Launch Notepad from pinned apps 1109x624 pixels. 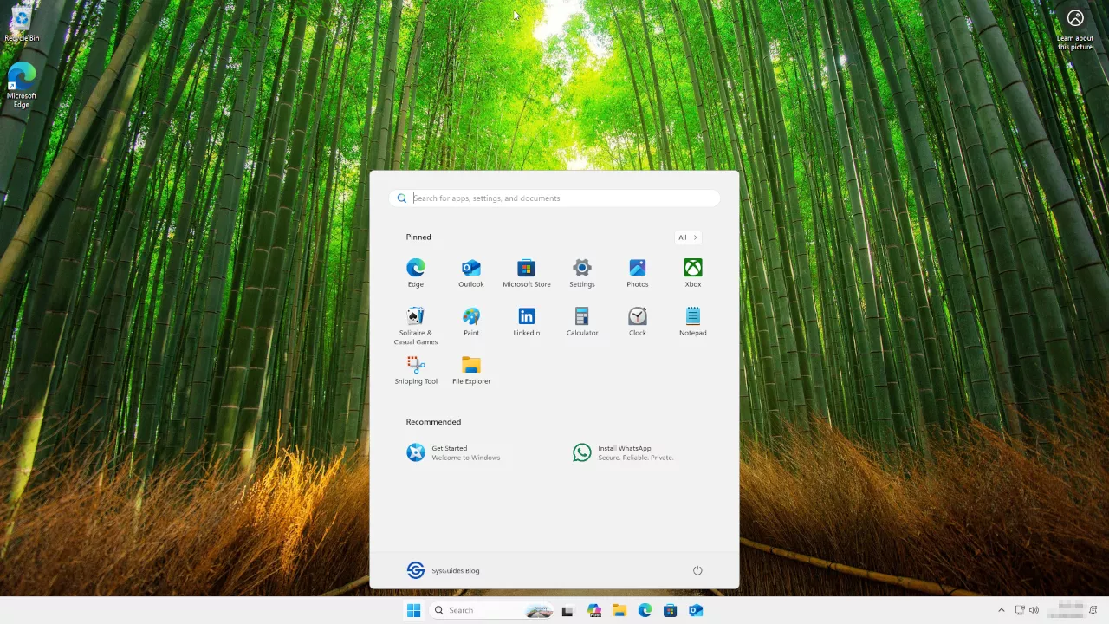692,315
